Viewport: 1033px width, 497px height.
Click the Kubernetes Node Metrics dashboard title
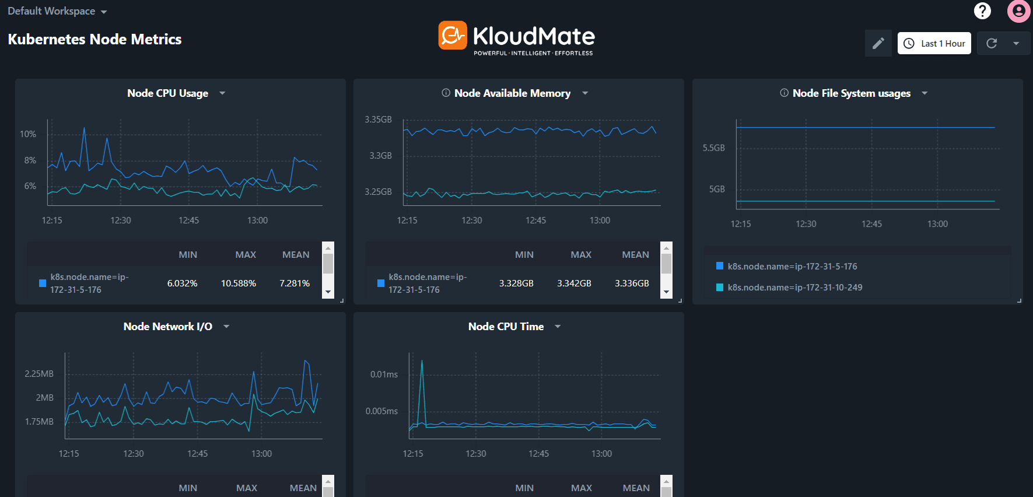click(94, 39)
